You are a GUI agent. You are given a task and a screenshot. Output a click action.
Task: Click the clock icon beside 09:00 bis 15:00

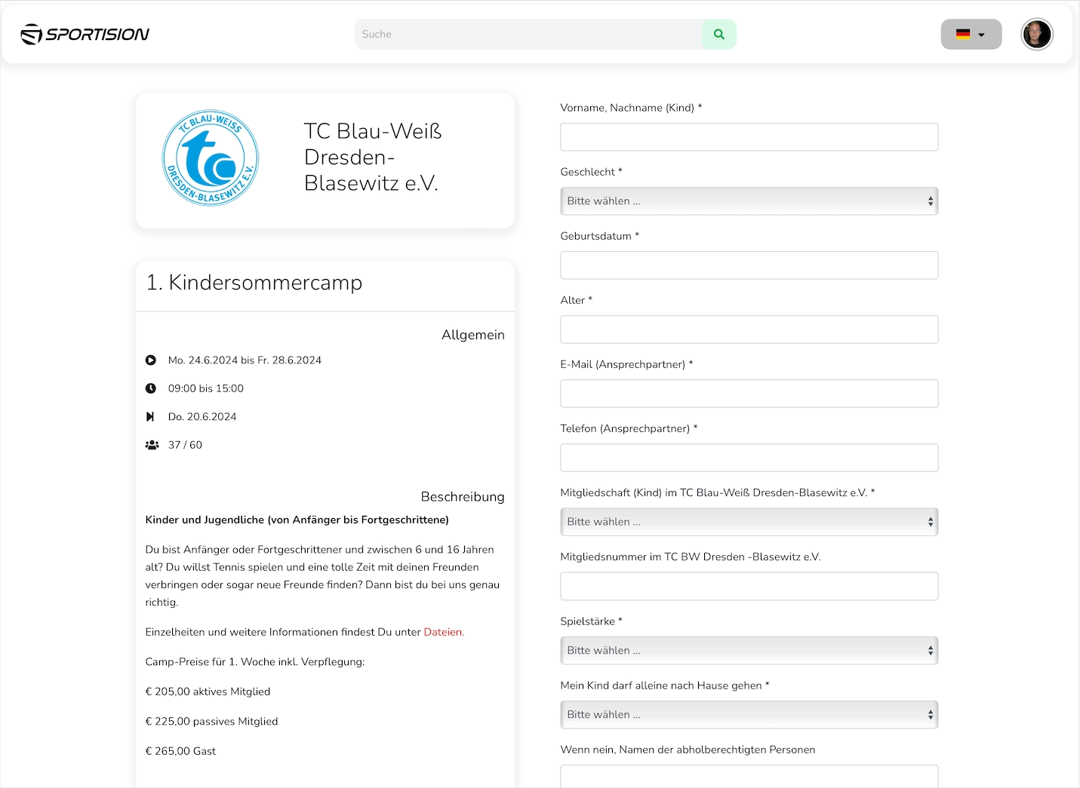click(151, 388)
